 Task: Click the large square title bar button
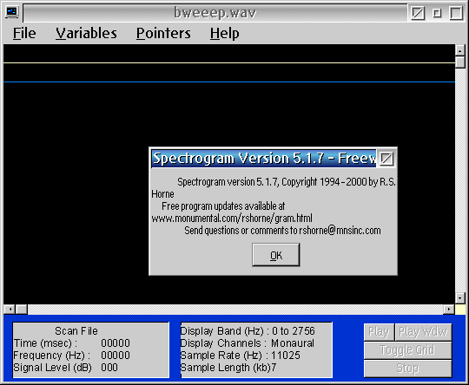point(456,13)
